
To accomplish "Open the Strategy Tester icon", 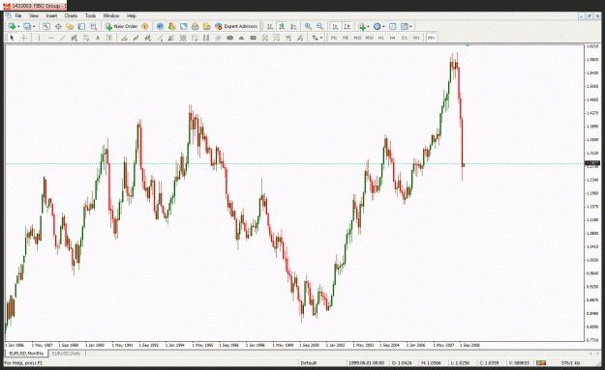I will (x=93, y=26).
